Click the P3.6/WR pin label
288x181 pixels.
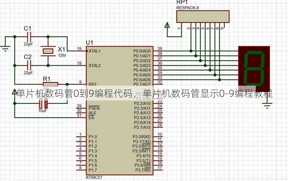click(143, 165)
